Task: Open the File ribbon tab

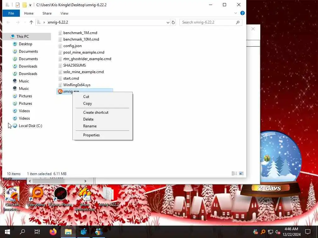Action: [11, 13]
